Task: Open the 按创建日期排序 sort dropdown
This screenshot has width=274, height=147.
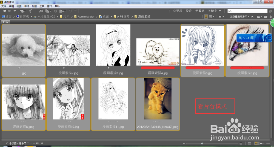Action: pos(239,17)
